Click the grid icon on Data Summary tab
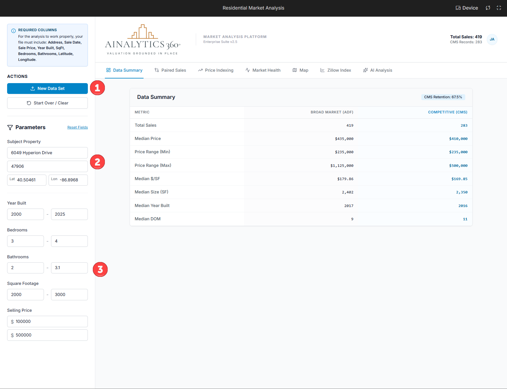This screenshot has height=389, width=507. (108, 70)
